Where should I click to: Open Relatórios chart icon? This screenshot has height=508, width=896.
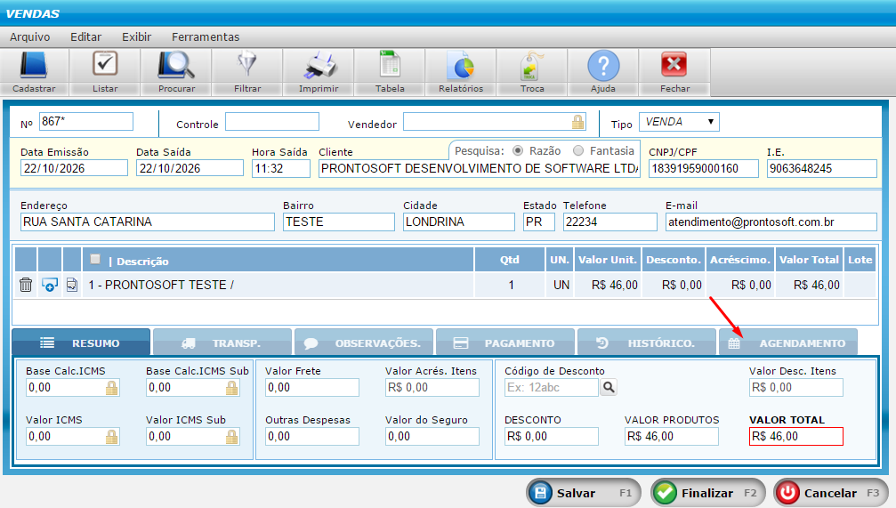[461, 65]
